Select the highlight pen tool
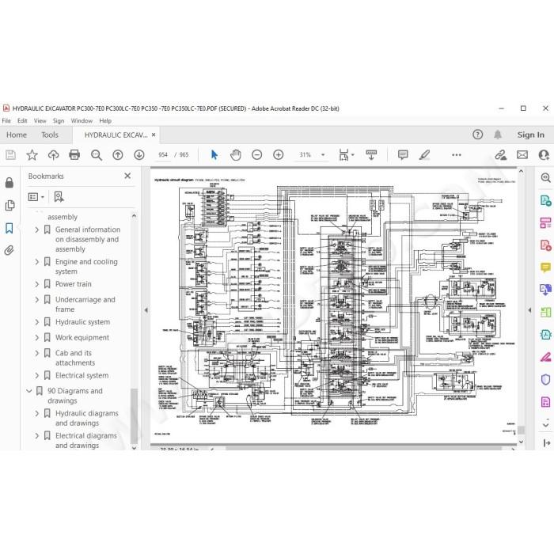This screenshot has width=554, height=554. pos(424,155)
